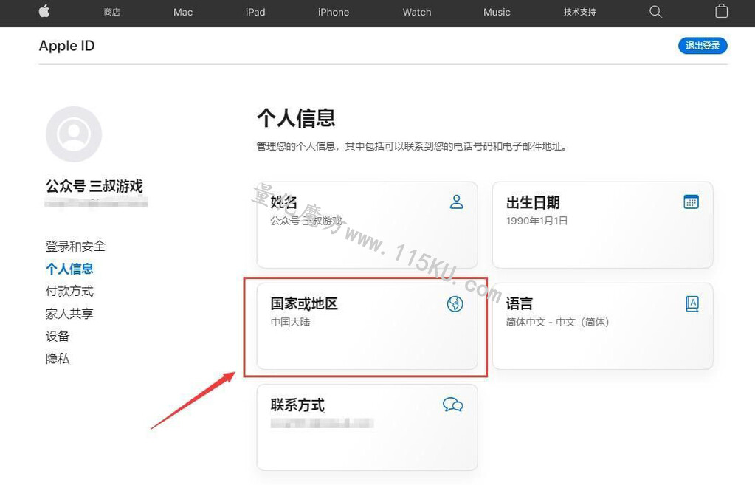Viewport: 755px width, 485px height.
Task: Open the 技术支持 menu item
Action: coord(580,12)
